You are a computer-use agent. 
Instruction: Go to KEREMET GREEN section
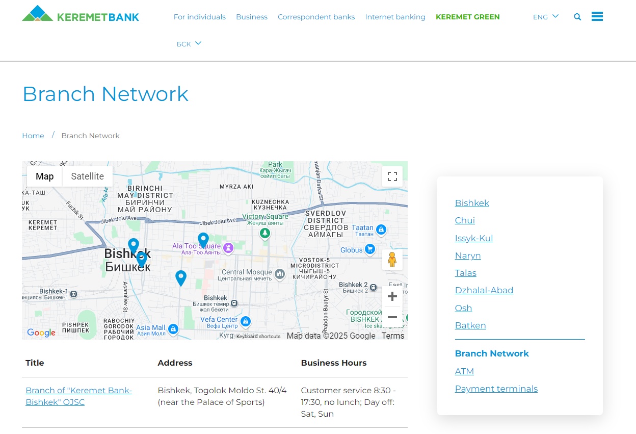point(467,17)
